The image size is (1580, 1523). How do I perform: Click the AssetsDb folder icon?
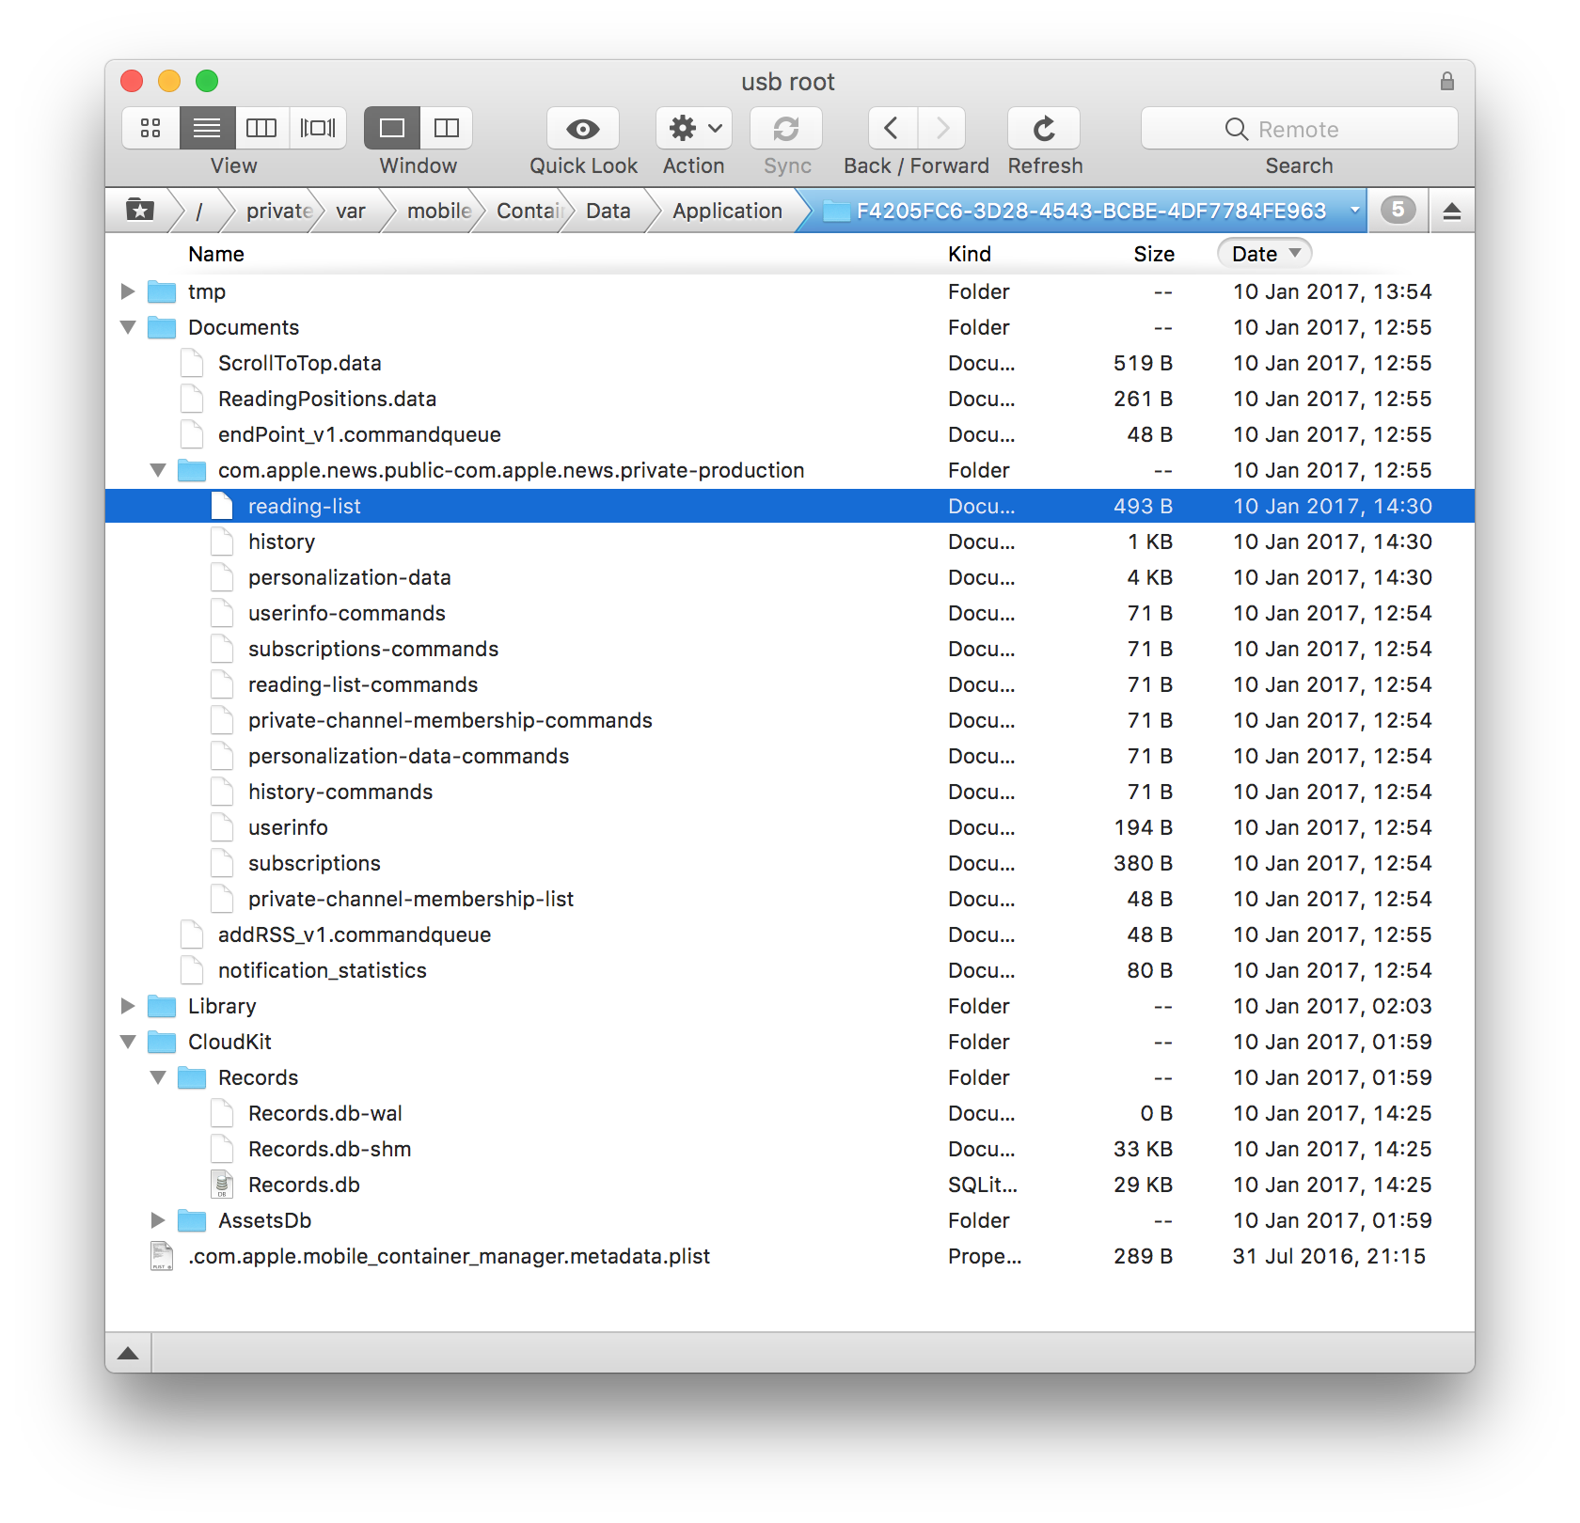pos(192,1220)
